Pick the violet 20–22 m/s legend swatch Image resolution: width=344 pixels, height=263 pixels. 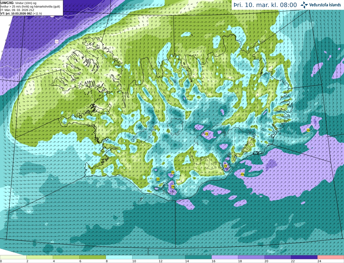click(278, 257)
